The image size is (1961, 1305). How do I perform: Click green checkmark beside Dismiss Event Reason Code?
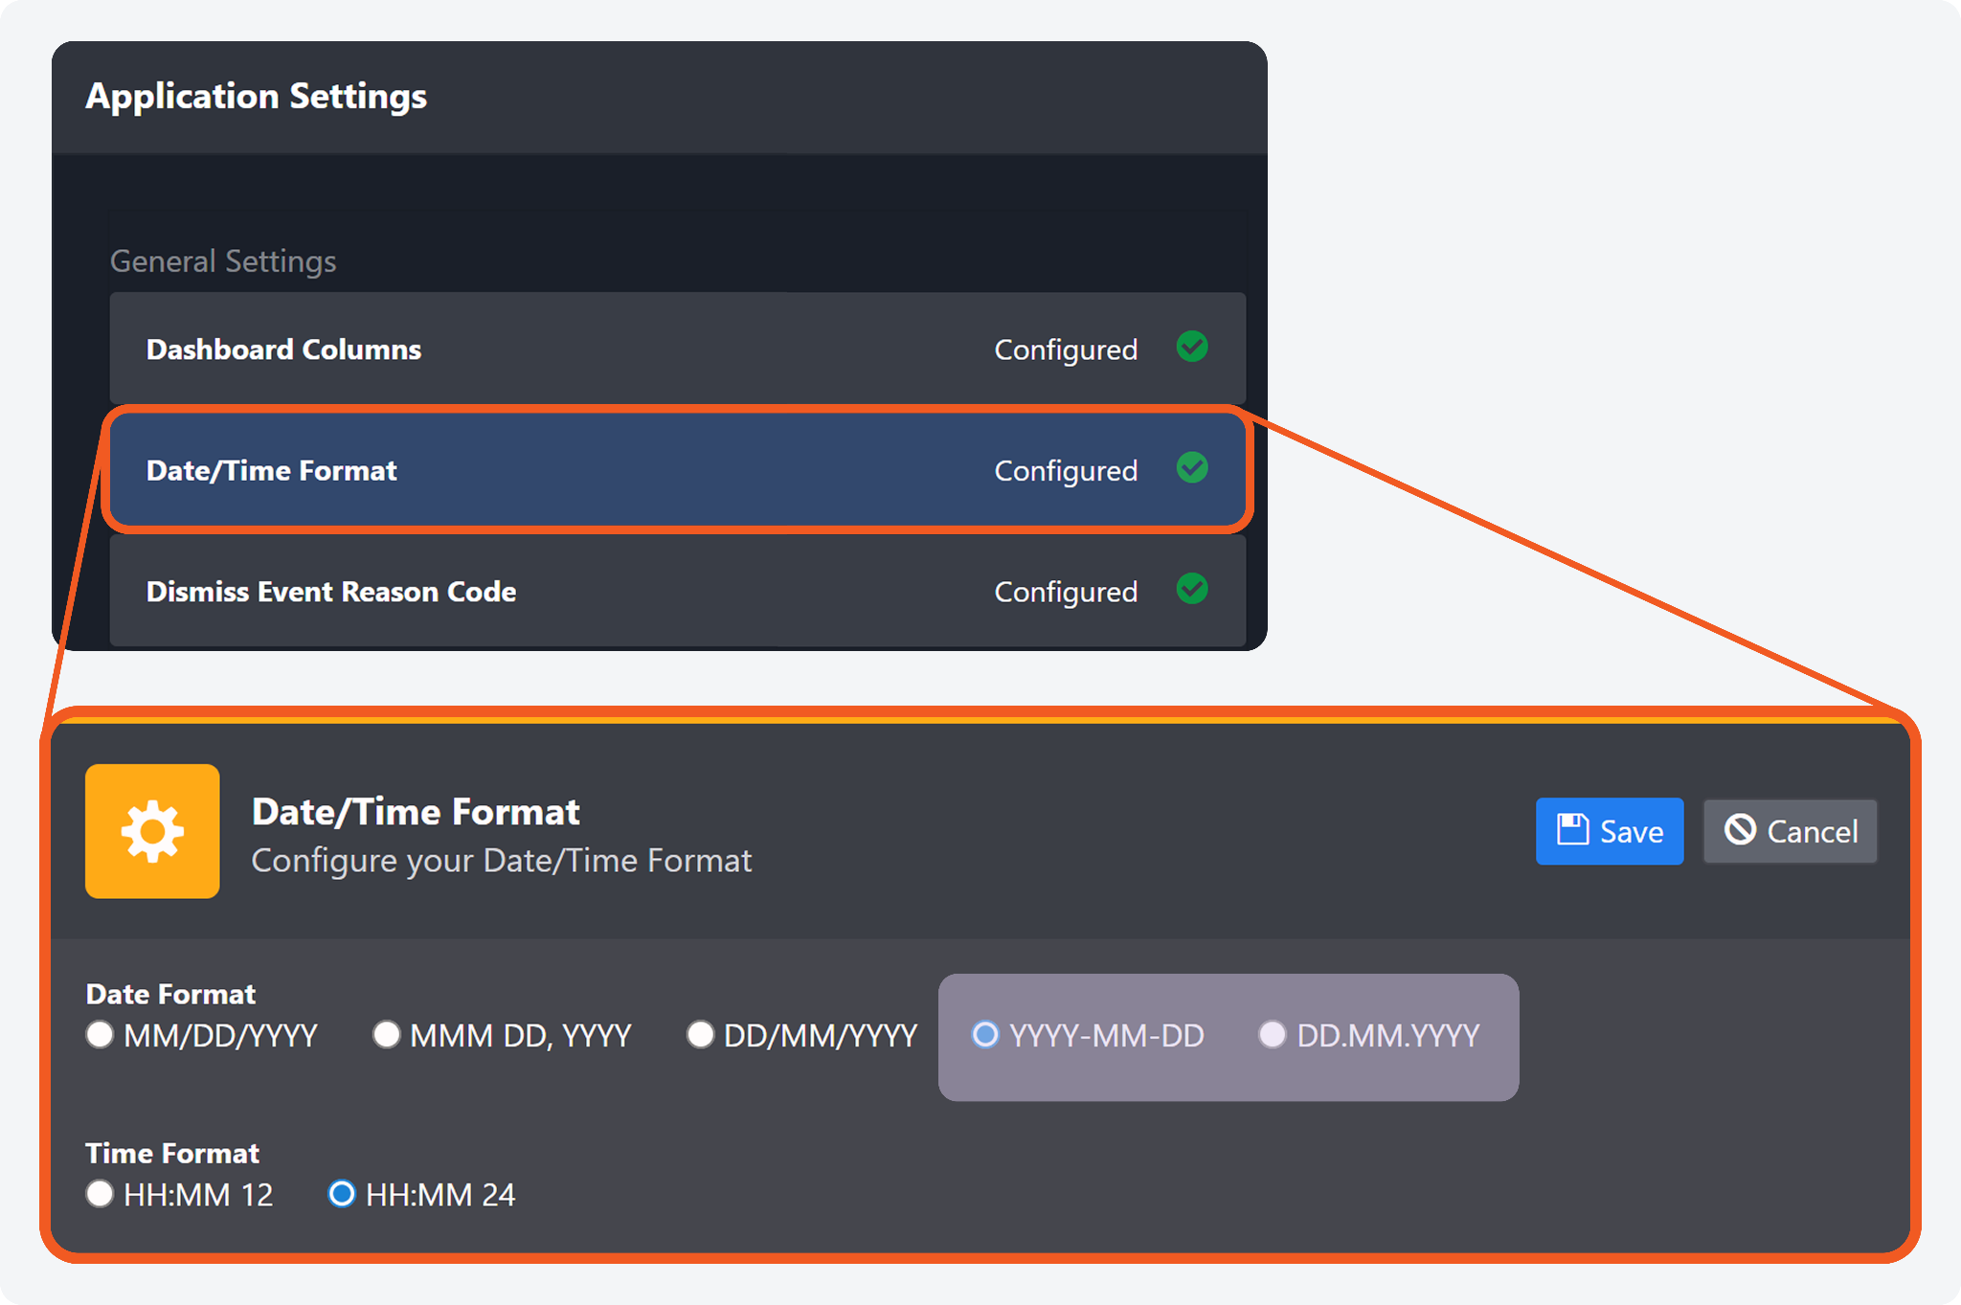1192,589
